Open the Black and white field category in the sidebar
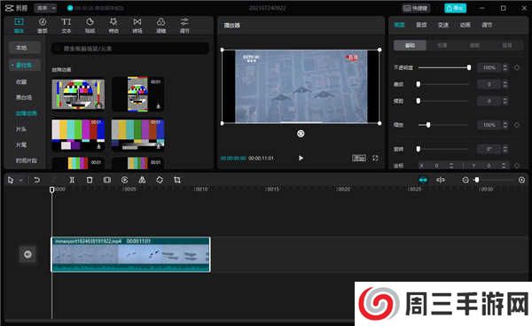Screen dimensions: 532x326 pyautogui.click(x=24, y=97)
